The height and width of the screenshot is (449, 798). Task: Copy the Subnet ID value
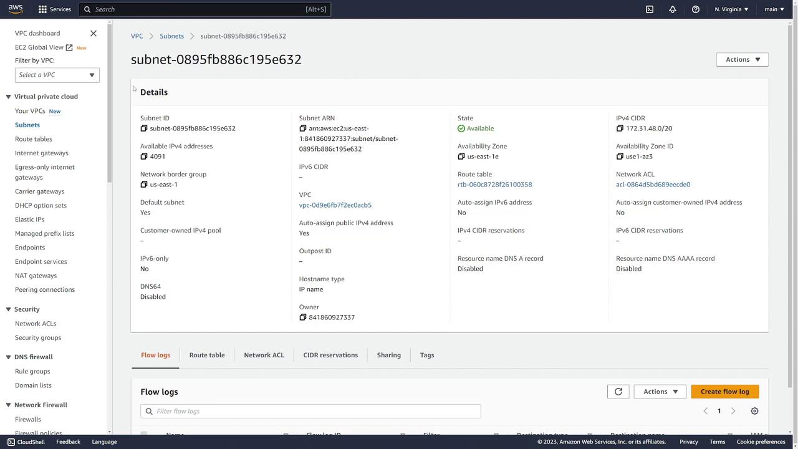pos(144,128)
